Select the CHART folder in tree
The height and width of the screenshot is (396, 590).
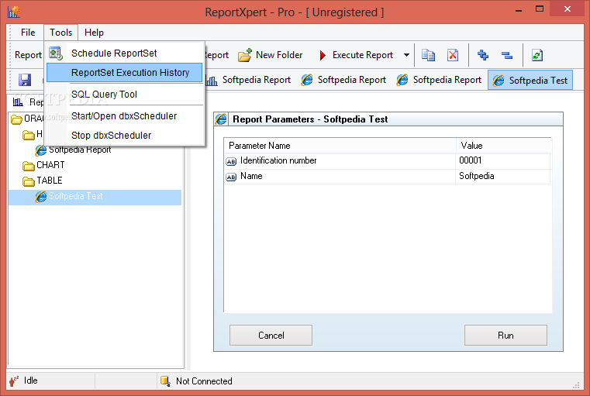50,165
